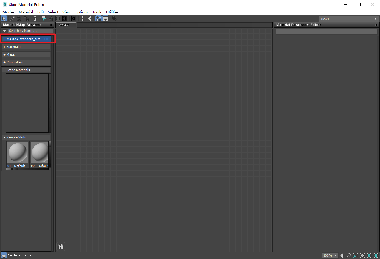The height and width of the screenshot is (259, 380).
Task: Select the 01 - Default sample slot sphere
Action: coord(18,152)
